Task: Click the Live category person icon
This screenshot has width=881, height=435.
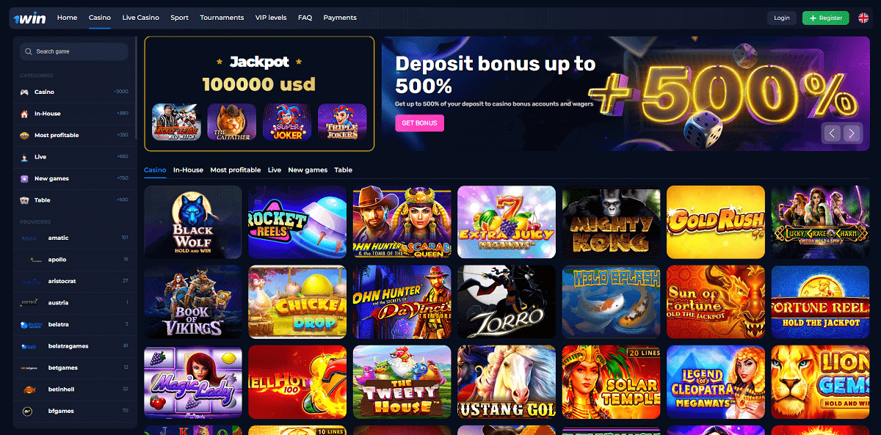Action: tap(24, 157)
